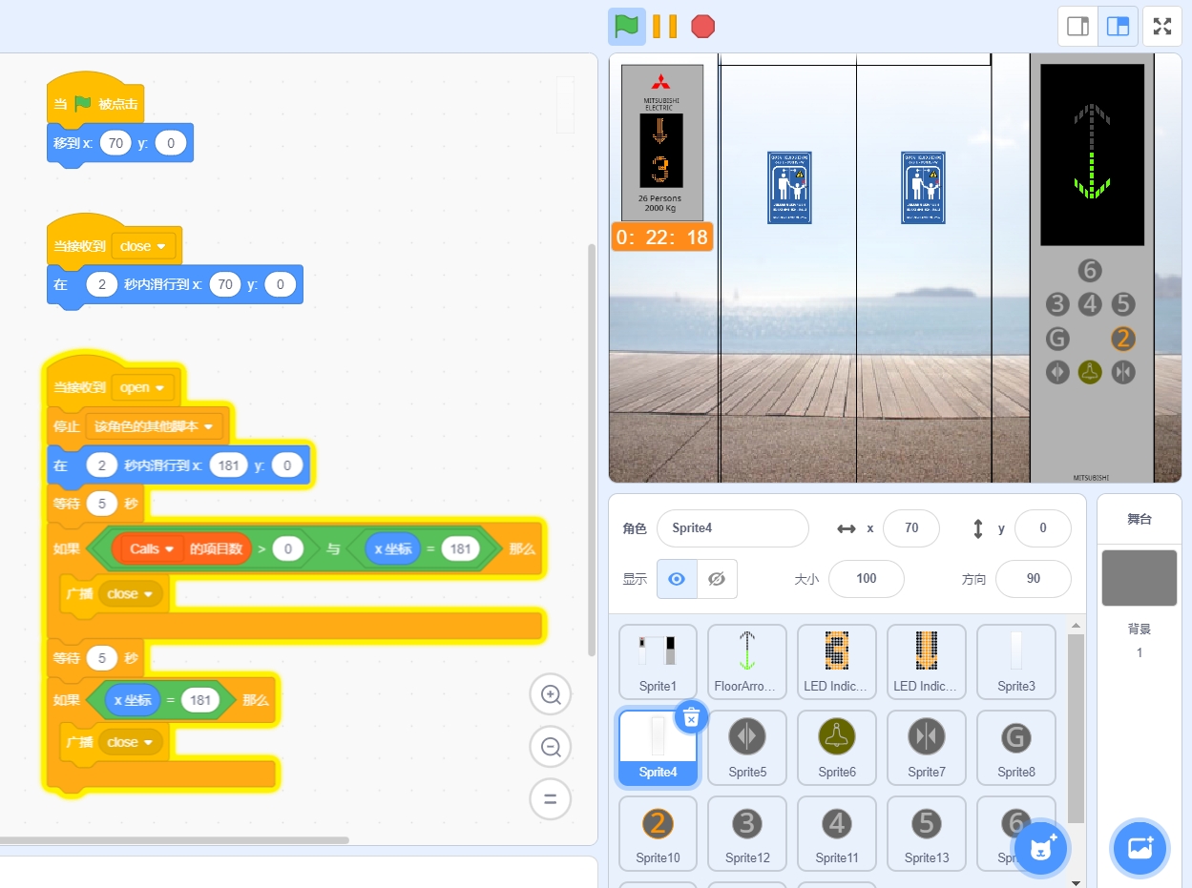Enter full screen stage mode
Image resolution: width=1192 pixels, height=888 pixels.
[x=1162, y=27]
